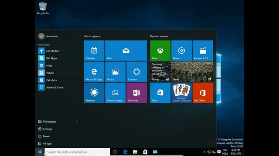The width and height of the screenshot is (279, 156).
Task: Select the Recycle Bin desktop icon
Action: pyautogui.click(x=43, y=8)
